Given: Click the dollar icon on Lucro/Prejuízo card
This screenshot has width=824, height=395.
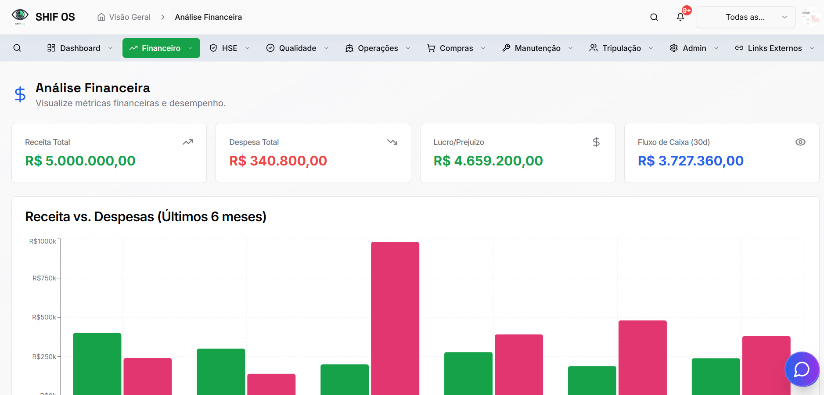Looking at the screenshot, I should click(x=596, y=142).
